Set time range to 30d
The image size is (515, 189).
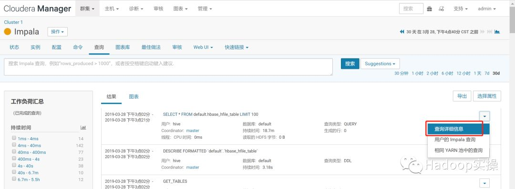tap(496, 73)
